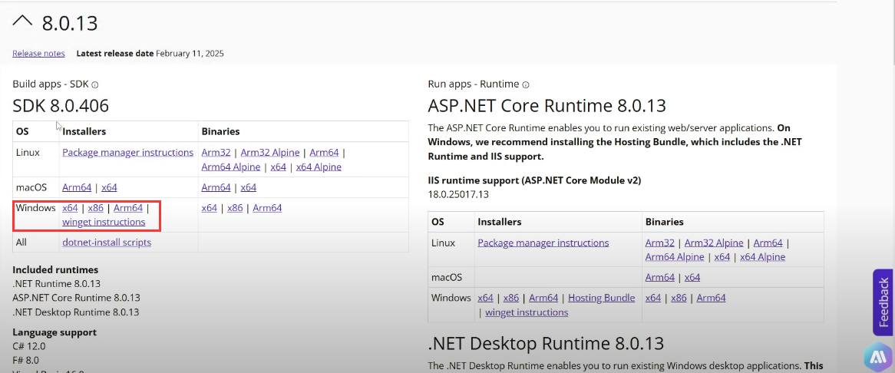The height and width of the screenshot is (373, 895).
Task: Download ASP.NET Runtime Windows x64 binary
Action: tap(653, 298)
